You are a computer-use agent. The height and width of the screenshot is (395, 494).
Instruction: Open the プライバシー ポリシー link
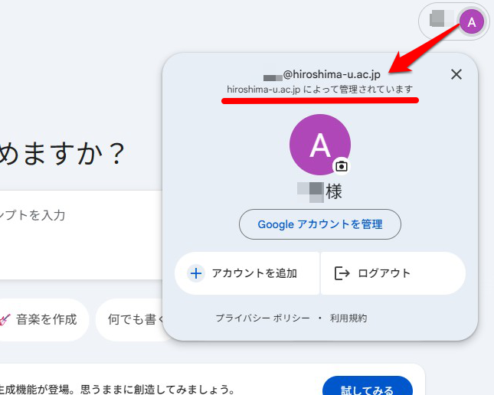262,318
